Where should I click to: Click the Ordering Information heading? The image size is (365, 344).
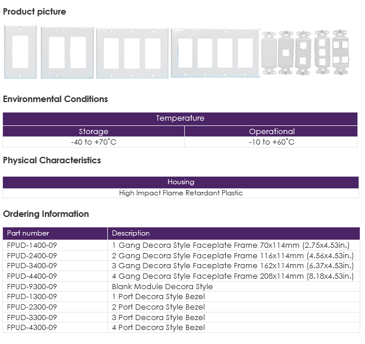click(46, 214)
